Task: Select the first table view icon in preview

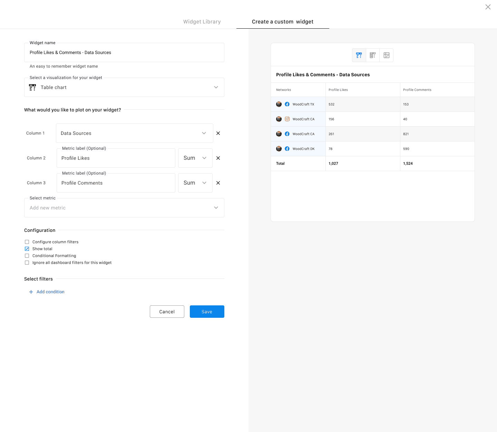Action: coord(359,55)
